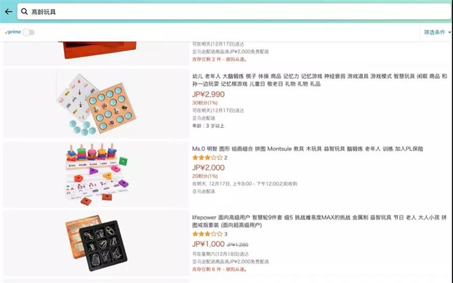Open the lifepower 智慧轮9件套 product title
This screenshot has width=453, height=283.
coord(319,221)
